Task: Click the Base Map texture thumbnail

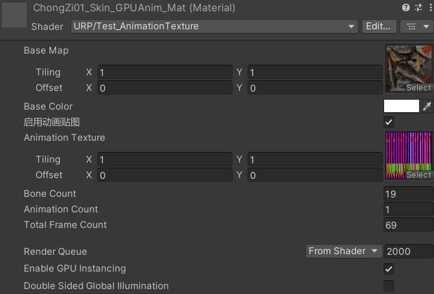Action: tap(408, 64)
